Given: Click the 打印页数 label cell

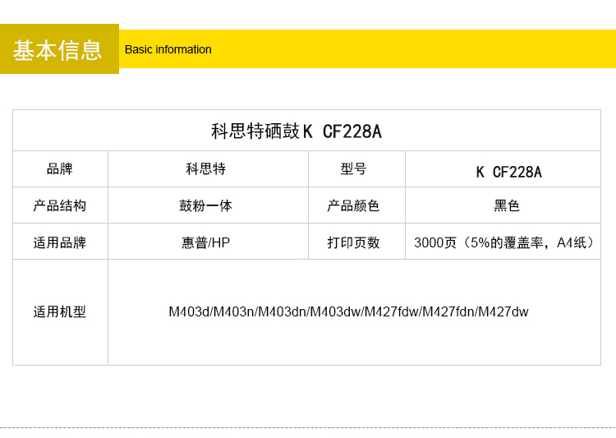Looking at the screenshot, I should click(x=354, y=242).
